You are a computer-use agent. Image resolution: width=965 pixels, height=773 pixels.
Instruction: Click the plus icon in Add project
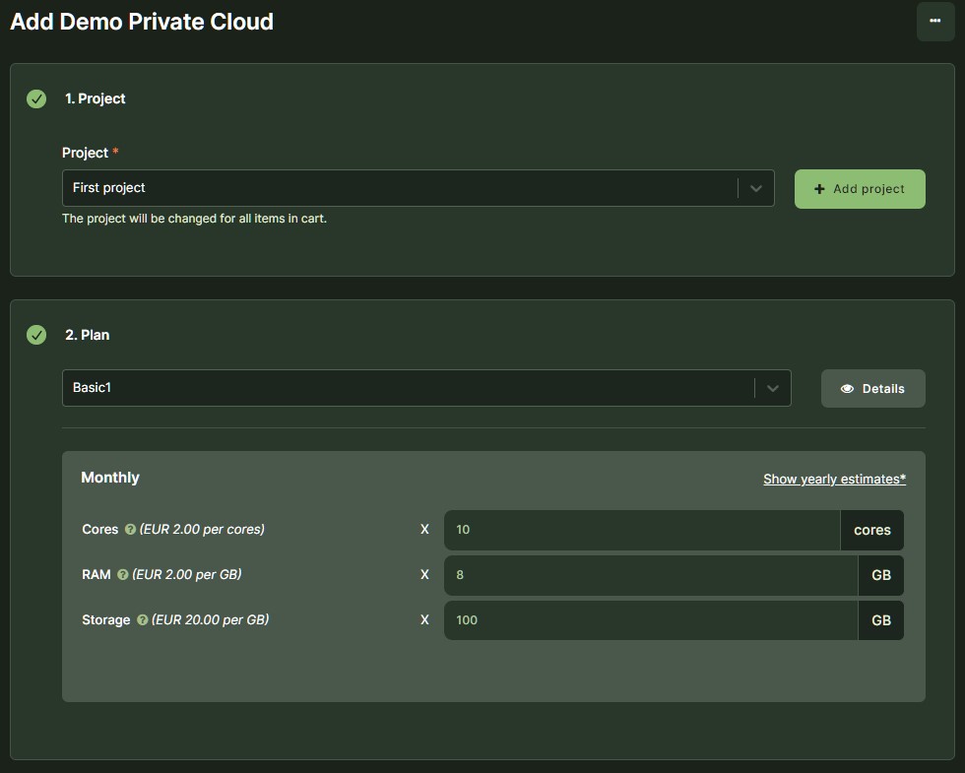[819, 189]
